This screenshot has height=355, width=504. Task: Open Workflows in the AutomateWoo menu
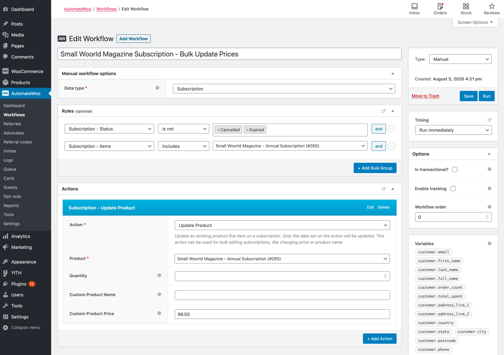(x=14, y=115)
